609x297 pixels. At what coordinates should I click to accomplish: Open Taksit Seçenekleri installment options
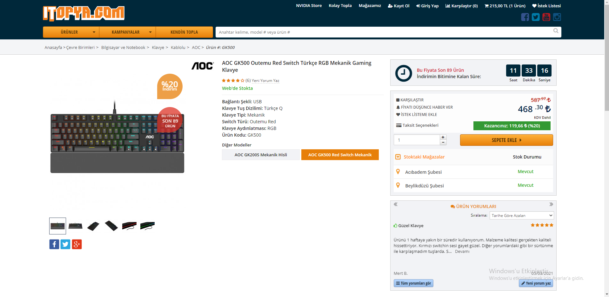point(417,125)
